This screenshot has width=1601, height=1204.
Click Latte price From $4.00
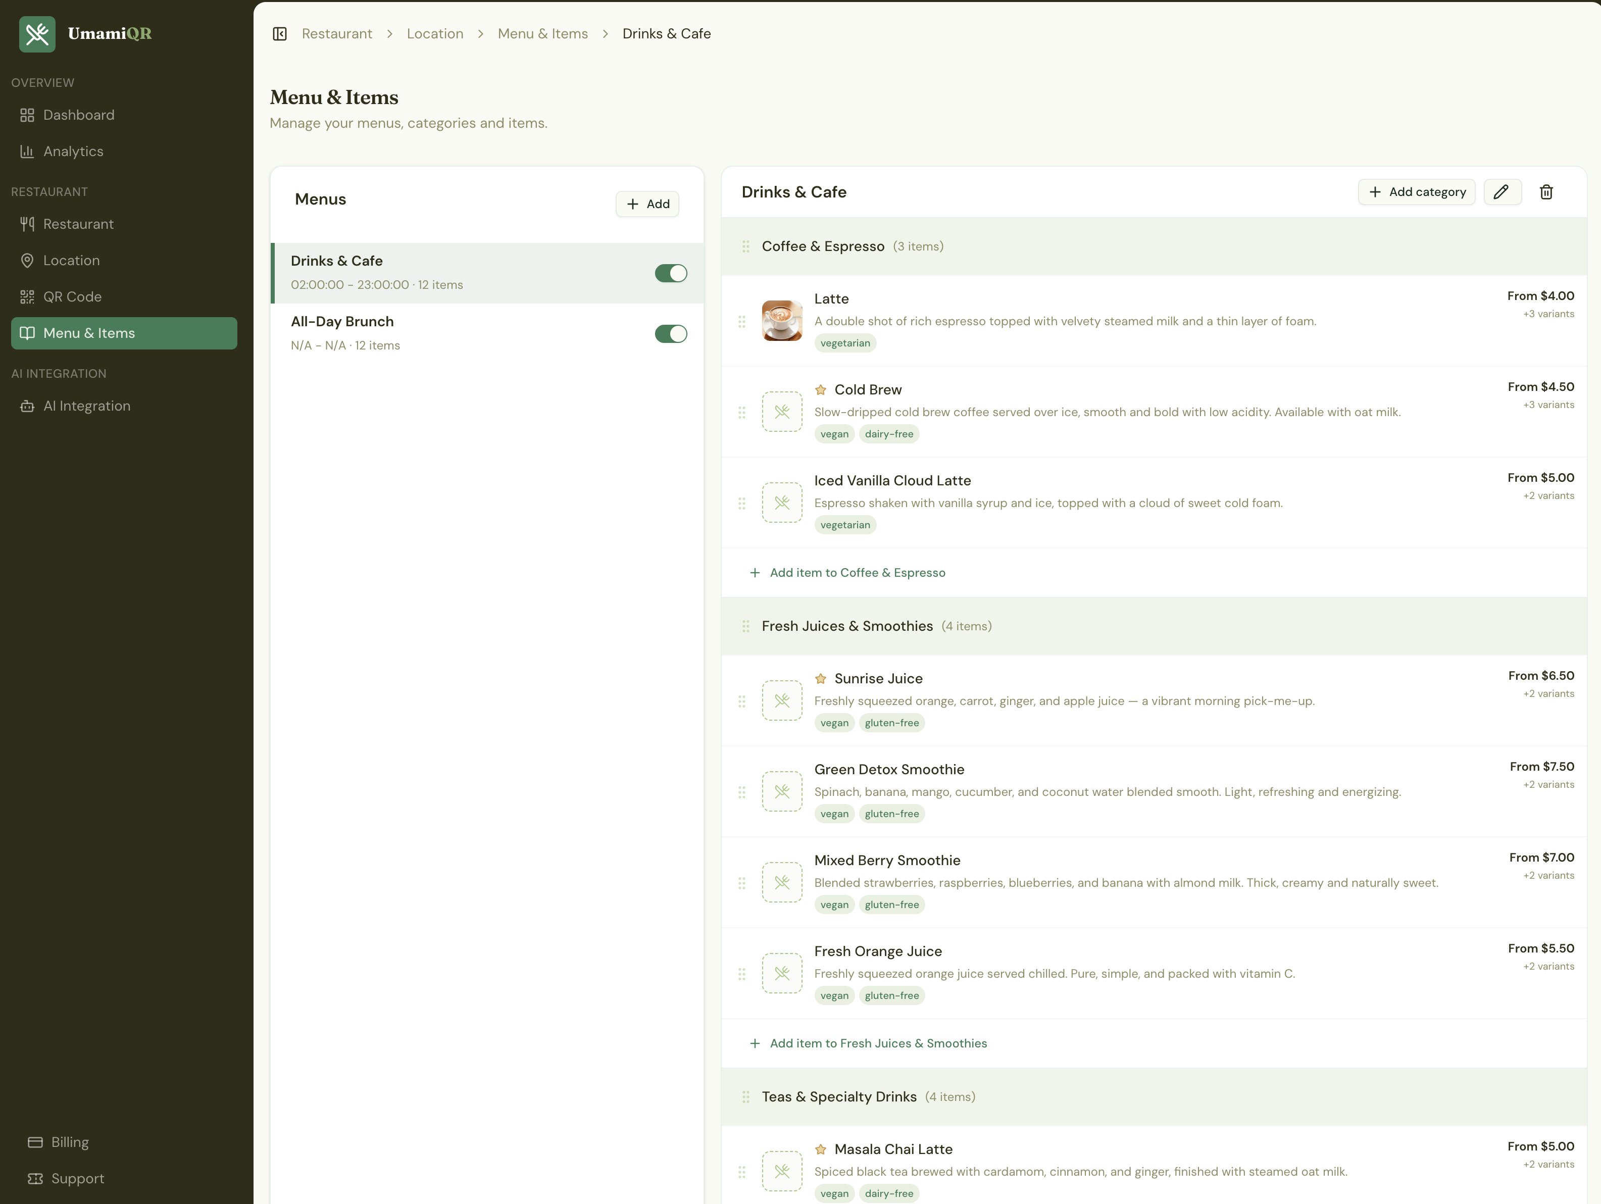click(1540, 296)
